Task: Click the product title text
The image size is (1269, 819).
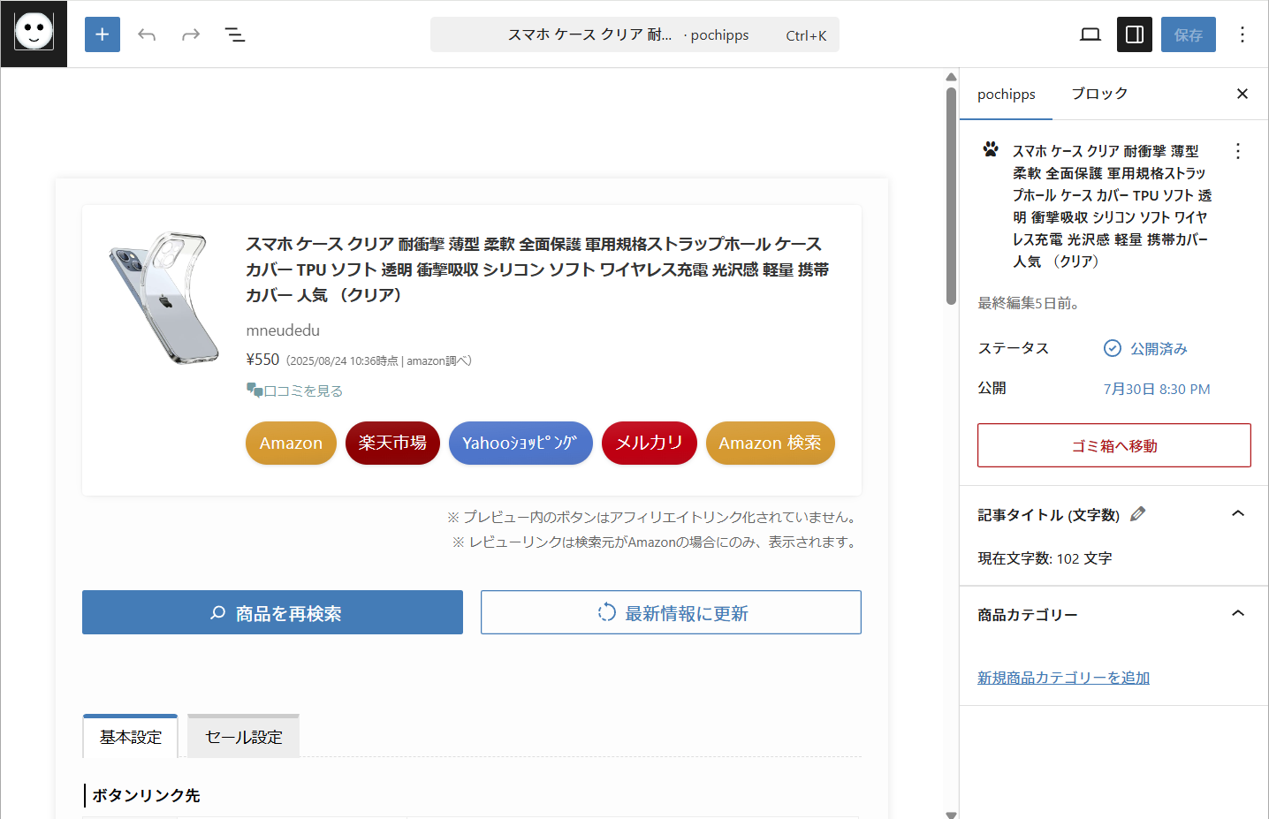Action: 537,269
